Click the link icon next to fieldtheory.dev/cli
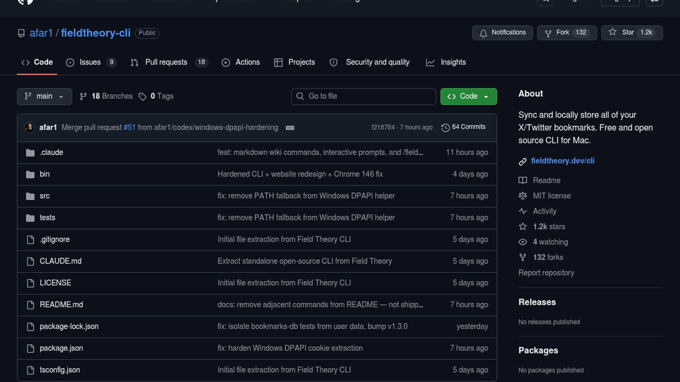This screenshot has width=680, height=382. tap(522, 162)
